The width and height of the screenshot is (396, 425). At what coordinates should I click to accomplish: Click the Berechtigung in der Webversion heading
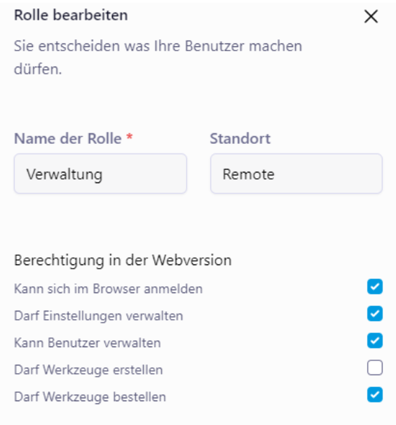click(123, 260)
